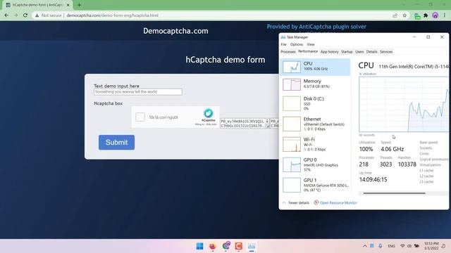Open Task Manager View menu
The height and width of the screenshot is (253, 451).
point(311,44)
